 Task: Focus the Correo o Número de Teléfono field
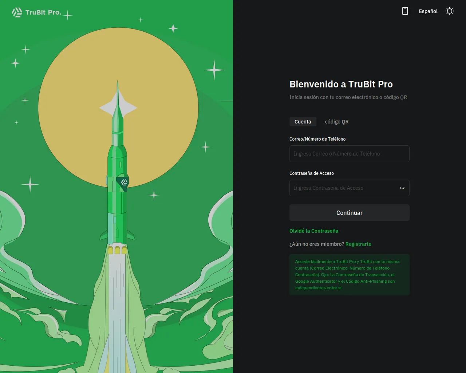pos(349,154)
